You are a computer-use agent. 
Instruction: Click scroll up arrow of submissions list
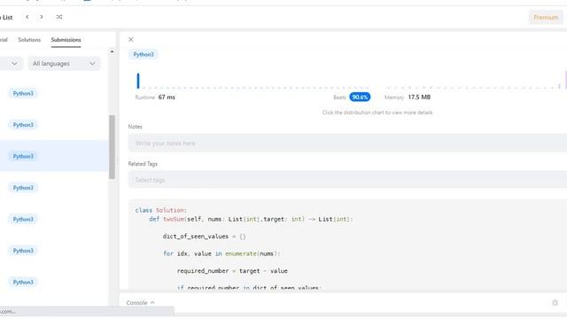(x=113, y=52)
